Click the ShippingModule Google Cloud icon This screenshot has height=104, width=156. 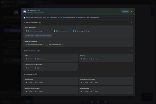tap(91, 92)
